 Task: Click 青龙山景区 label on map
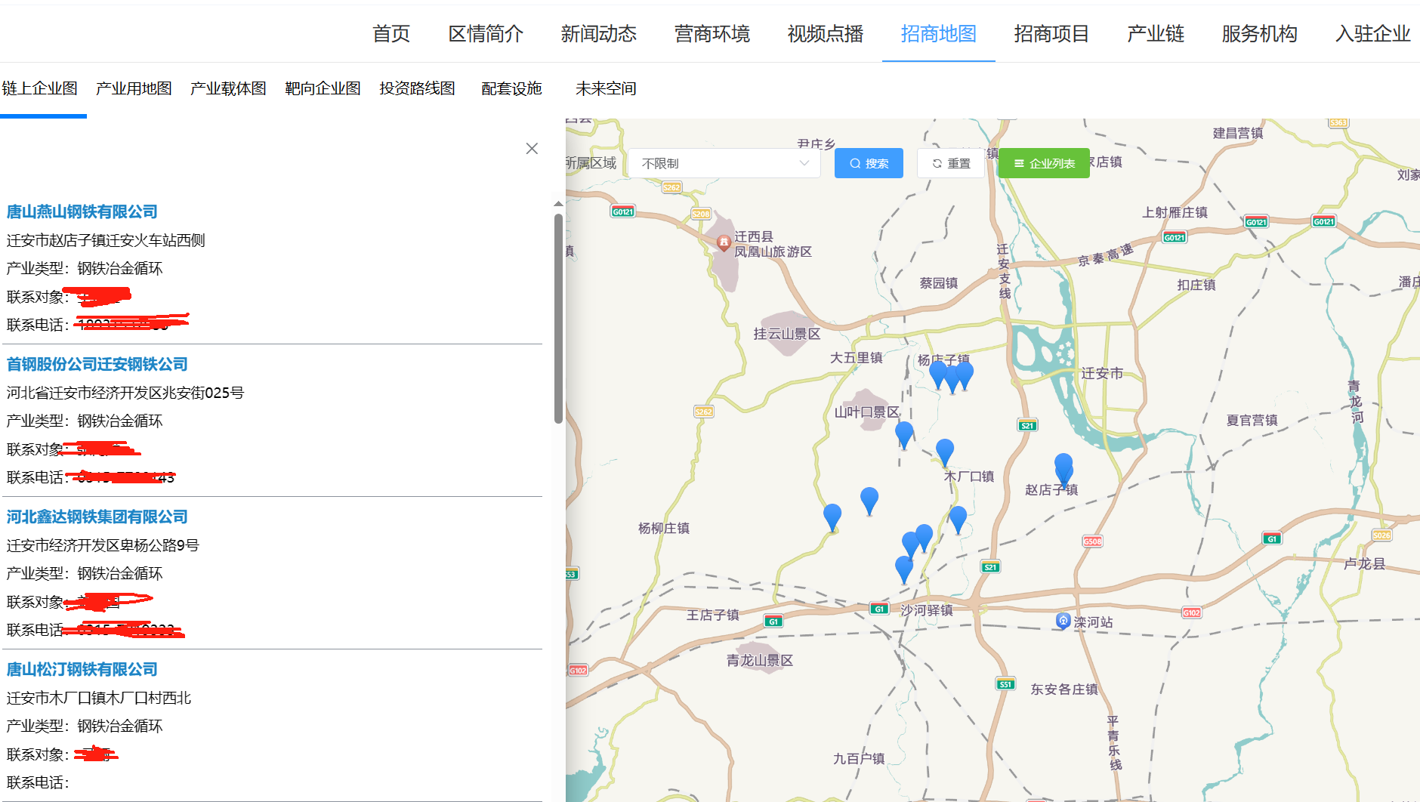point(760,660)
